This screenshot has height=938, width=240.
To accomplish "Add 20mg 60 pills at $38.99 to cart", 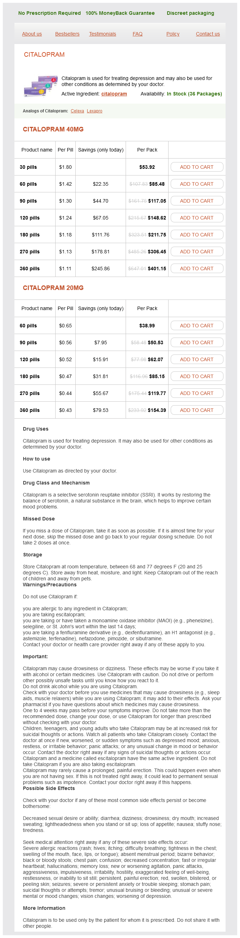I will coord(197,326).
